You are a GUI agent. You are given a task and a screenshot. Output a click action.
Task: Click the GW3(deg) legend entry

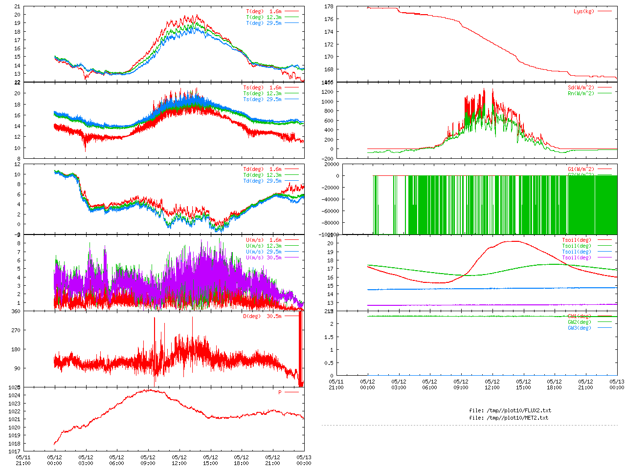pos(580,328)
